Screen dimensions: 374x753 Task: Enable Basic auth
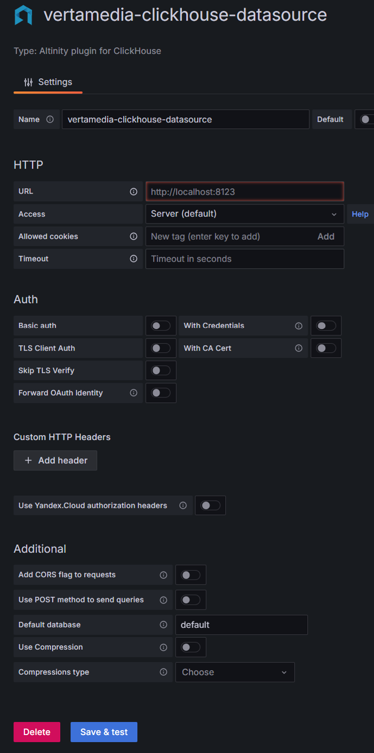[x=160, y=325]
